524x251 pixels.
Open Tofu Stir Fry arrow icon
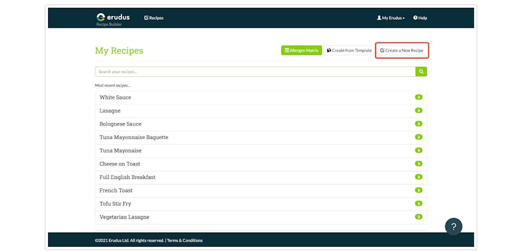click(x=419, y=204)
